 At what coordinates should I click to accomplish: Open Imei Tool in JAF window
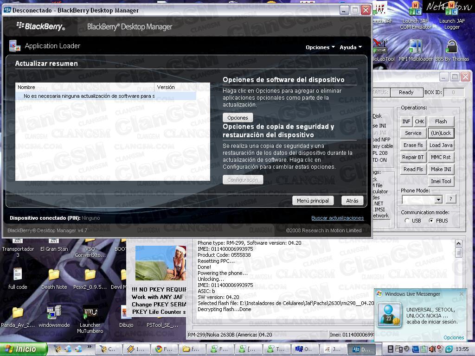441,181
